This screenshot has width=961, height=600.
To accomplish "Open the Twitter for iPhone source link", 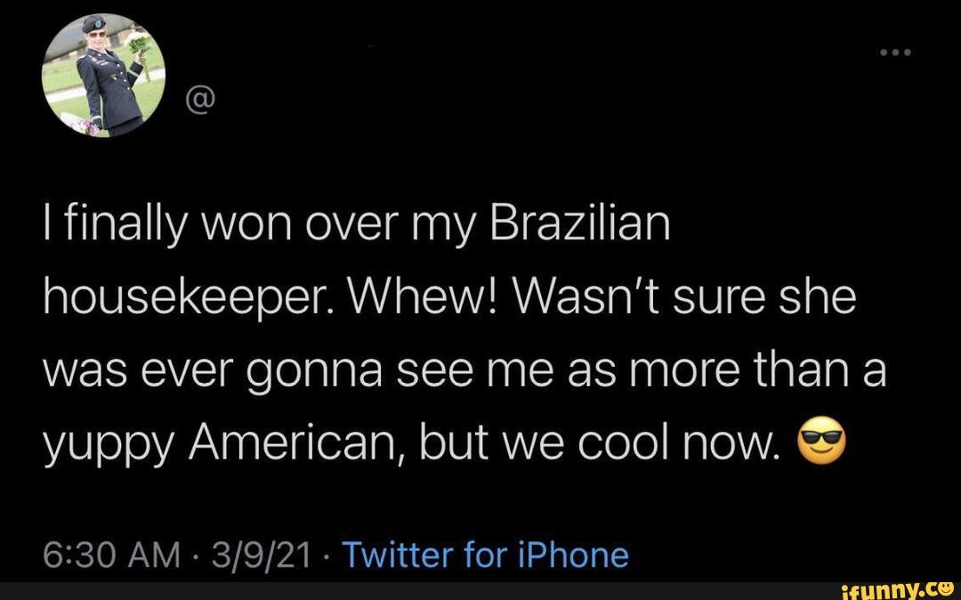I will pos(485,555).
